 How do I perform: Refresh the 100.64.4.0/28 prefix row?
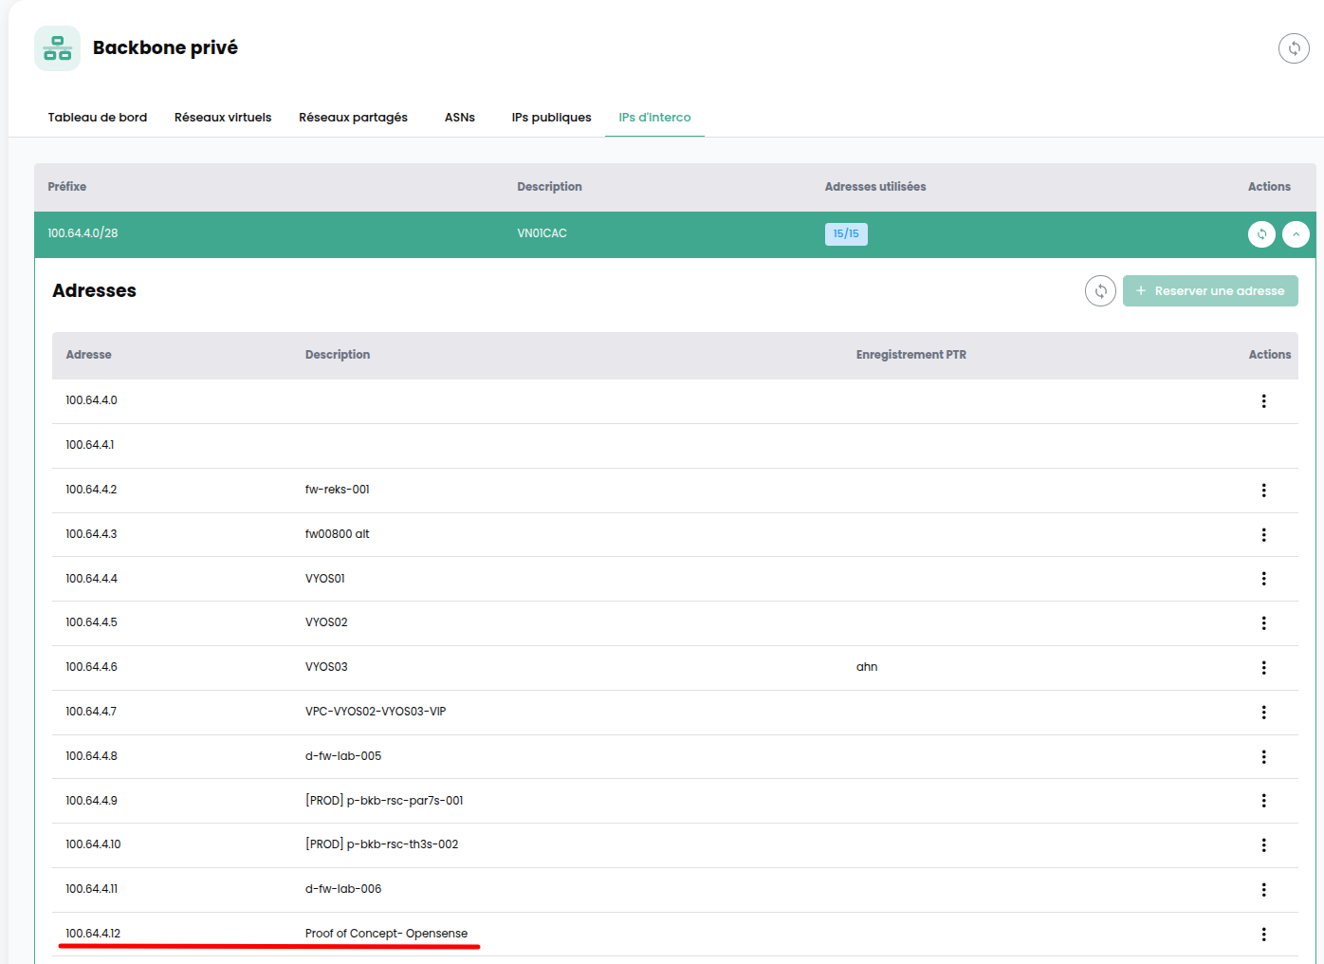[1261, 233]
